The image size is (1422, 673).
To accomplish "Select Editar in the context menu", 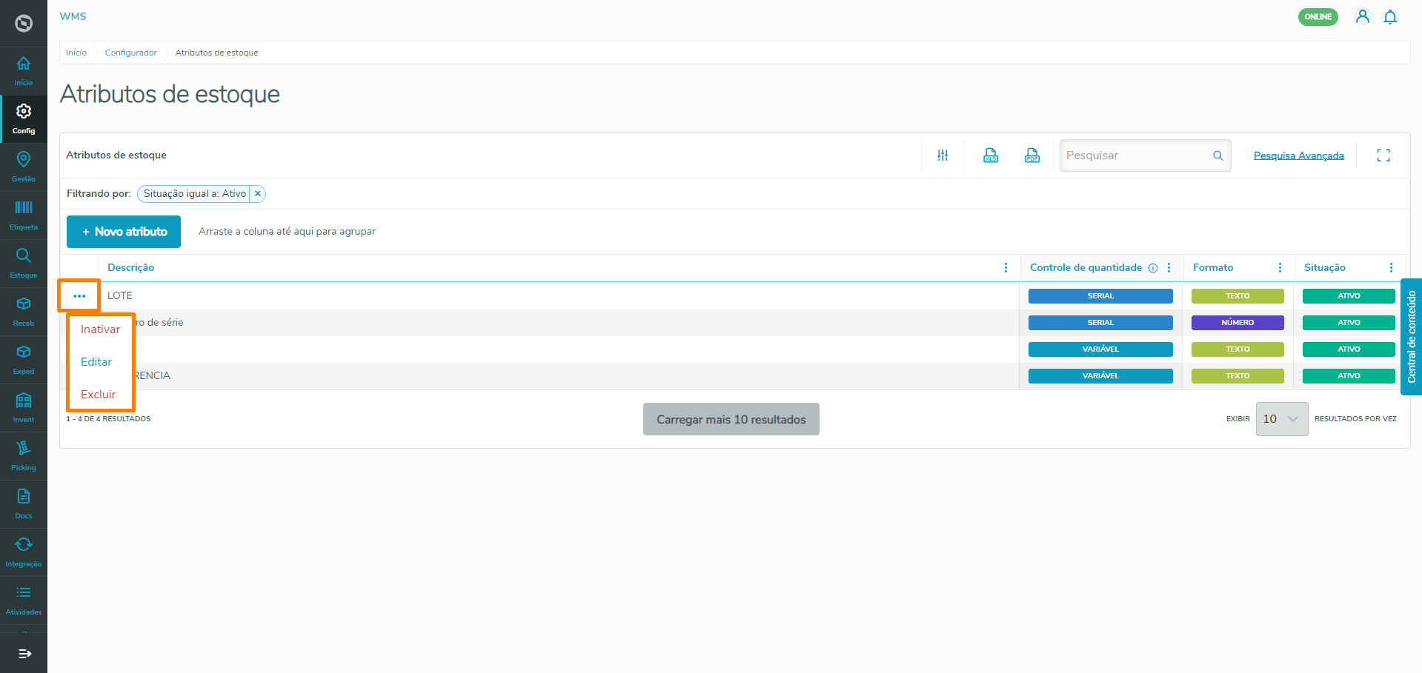I will click(x=96, y=362).
